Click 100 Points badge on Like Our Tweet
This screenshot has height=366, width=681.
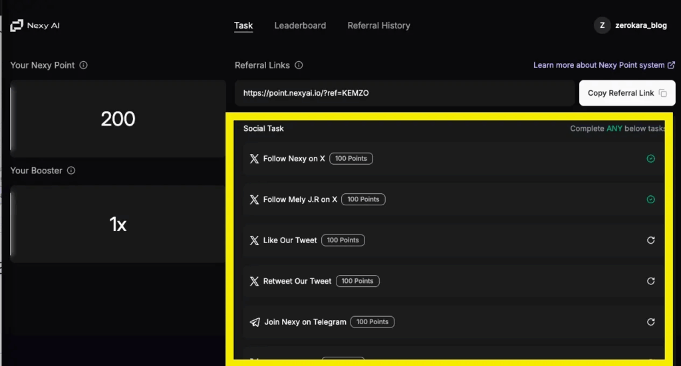(x=343, y=240)
